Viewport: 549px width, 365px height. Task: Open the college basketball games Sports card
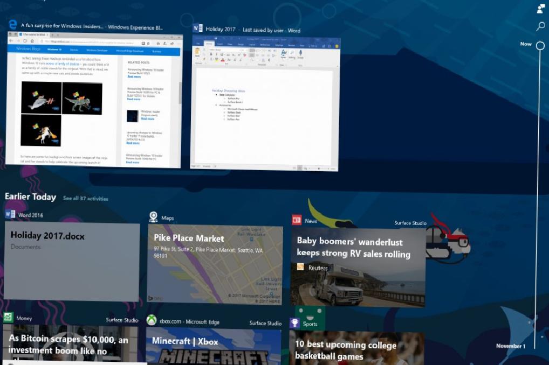[356, 348]
